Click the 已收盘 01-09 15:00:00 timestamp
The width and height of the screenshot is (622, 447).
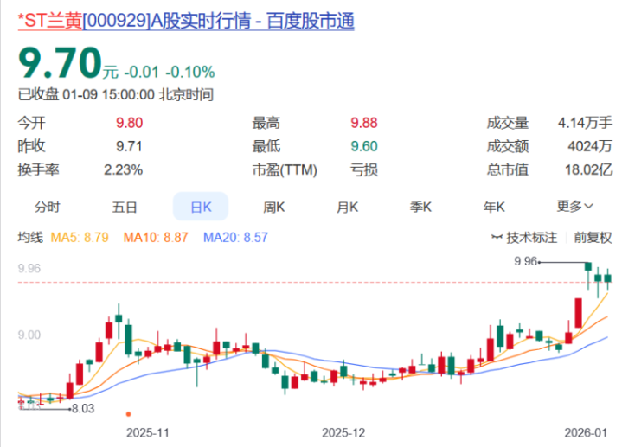tap(116, 94)
